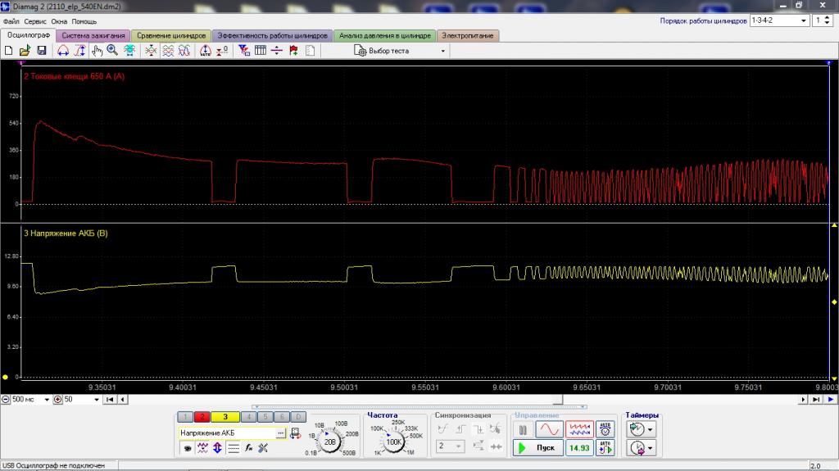This screenshot has width=839, height=471.
Task: Click the pause button
Action: click(523, 429)
